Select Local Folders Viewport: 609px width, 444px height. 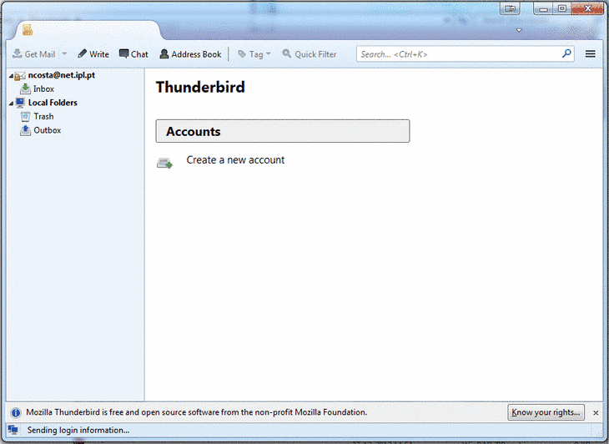click(x=53, y=103)
